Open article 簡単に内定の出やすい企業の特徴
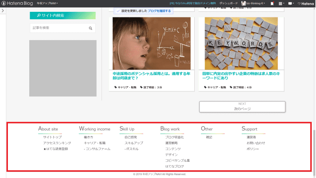 coord(241,76)
